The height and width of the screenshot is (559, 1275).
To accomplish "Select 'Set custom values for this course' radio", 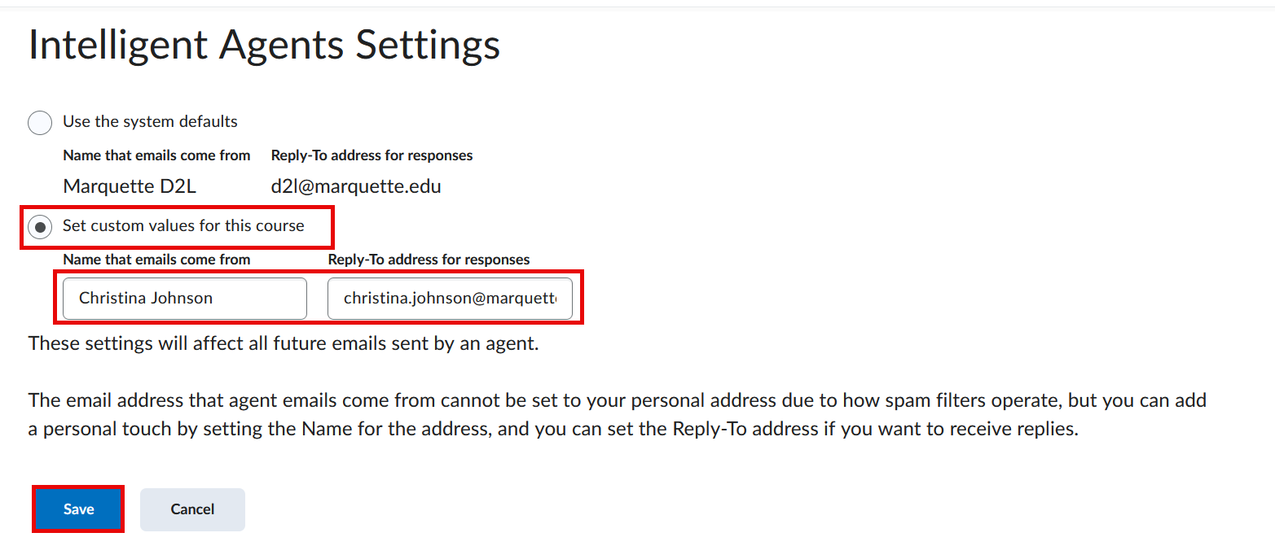I will click(x=40, y=227).
